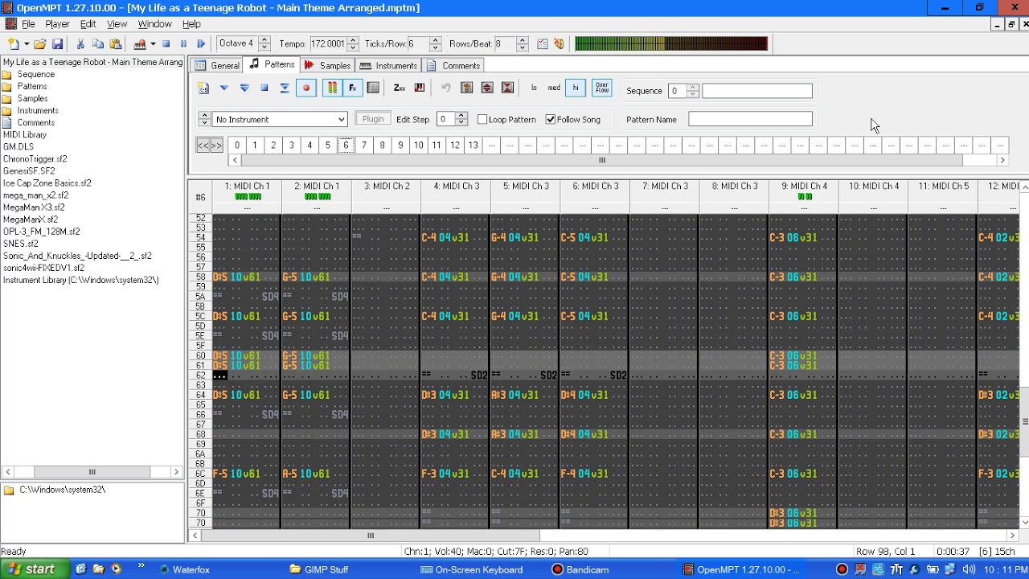Switch to the Instruments tab
1029x579 pixels.
(x=388, y=65)
